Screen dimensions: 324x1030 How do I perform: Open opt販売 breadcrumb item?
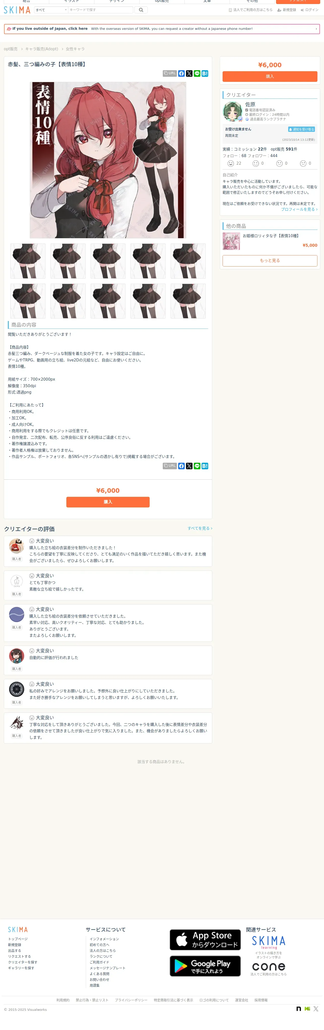(x=11, y=49)
